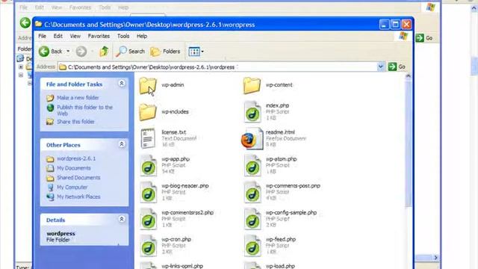
Task: Click the scroll up arrow of file list
Action: tap(409, 75)
